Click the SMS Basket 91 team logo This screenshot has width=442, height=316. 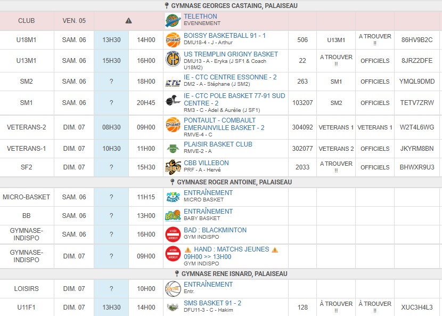click(x=173, y=307)
